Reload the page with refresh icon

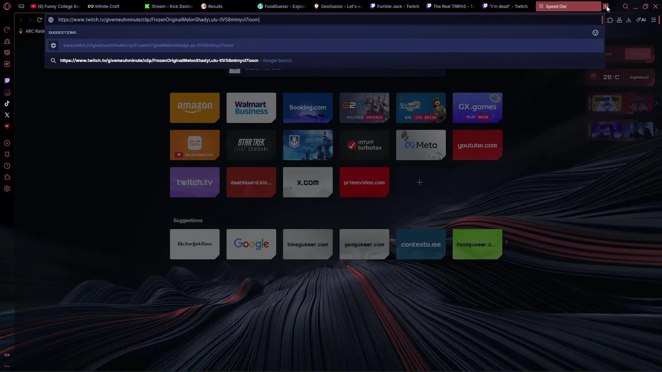point(39,20)
